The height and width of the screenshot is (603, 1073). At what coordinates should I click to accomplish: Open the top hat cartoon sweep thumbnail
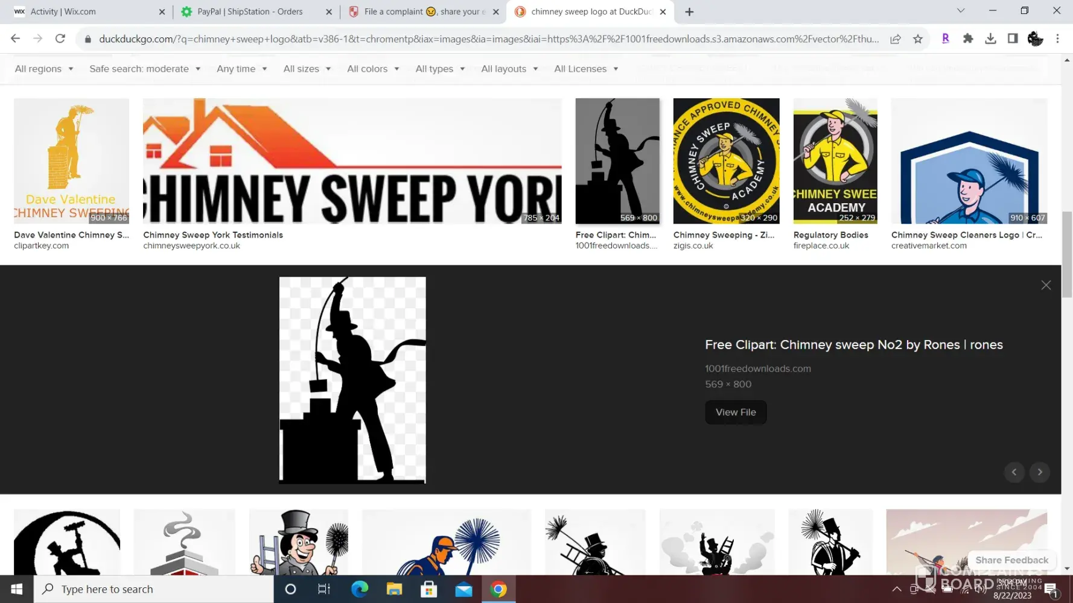[299, 542]
